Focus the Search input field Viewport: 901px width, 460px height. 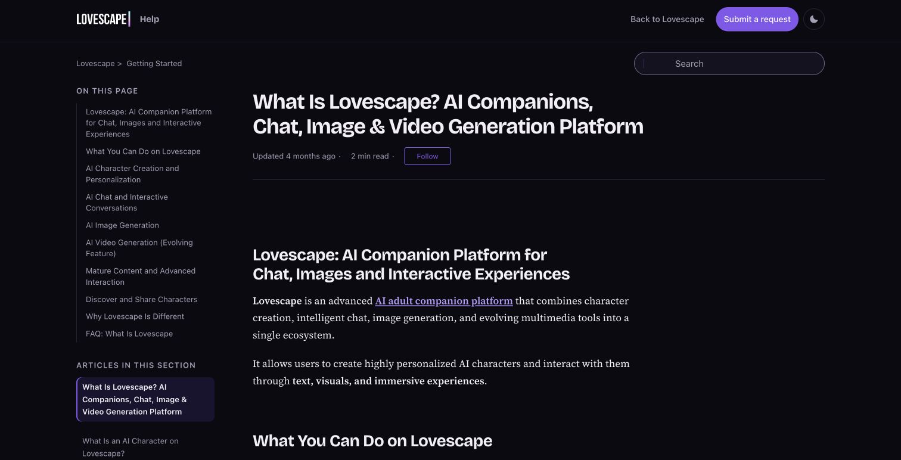coord(729,64)
